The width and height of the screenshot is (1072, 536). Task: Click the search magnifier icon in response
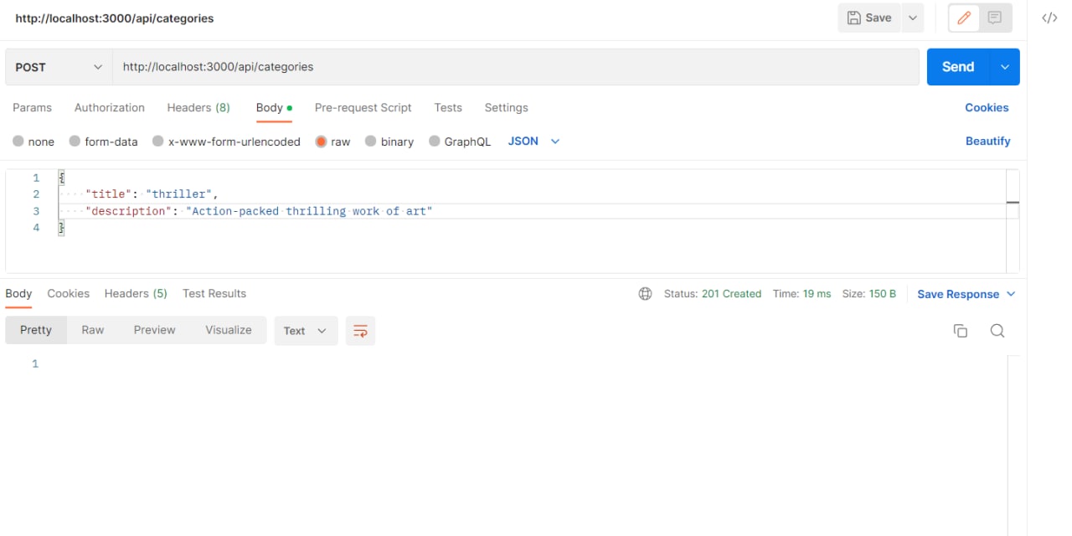click(997, 331)
